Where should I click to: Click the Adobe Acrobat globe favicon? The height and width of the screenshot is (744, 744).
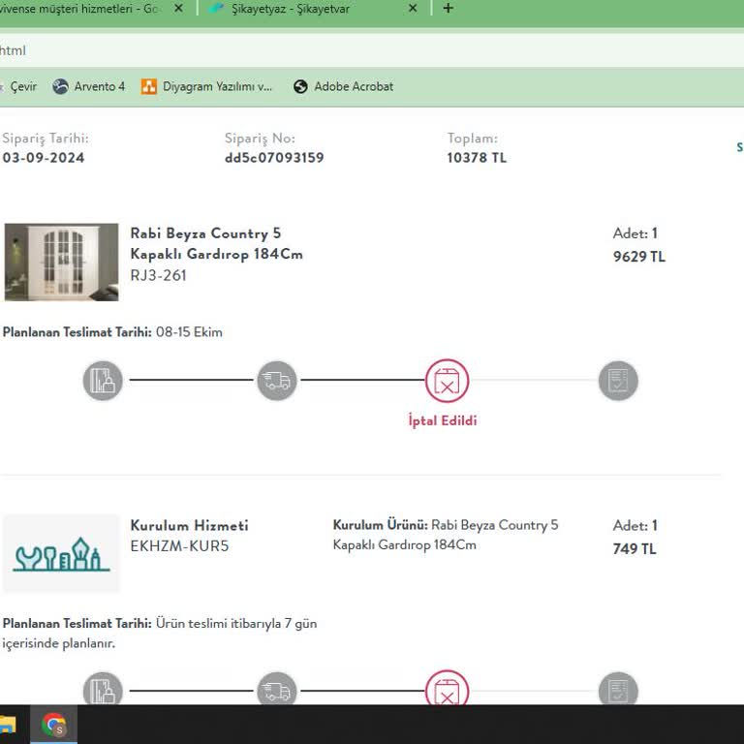(300, 86)
